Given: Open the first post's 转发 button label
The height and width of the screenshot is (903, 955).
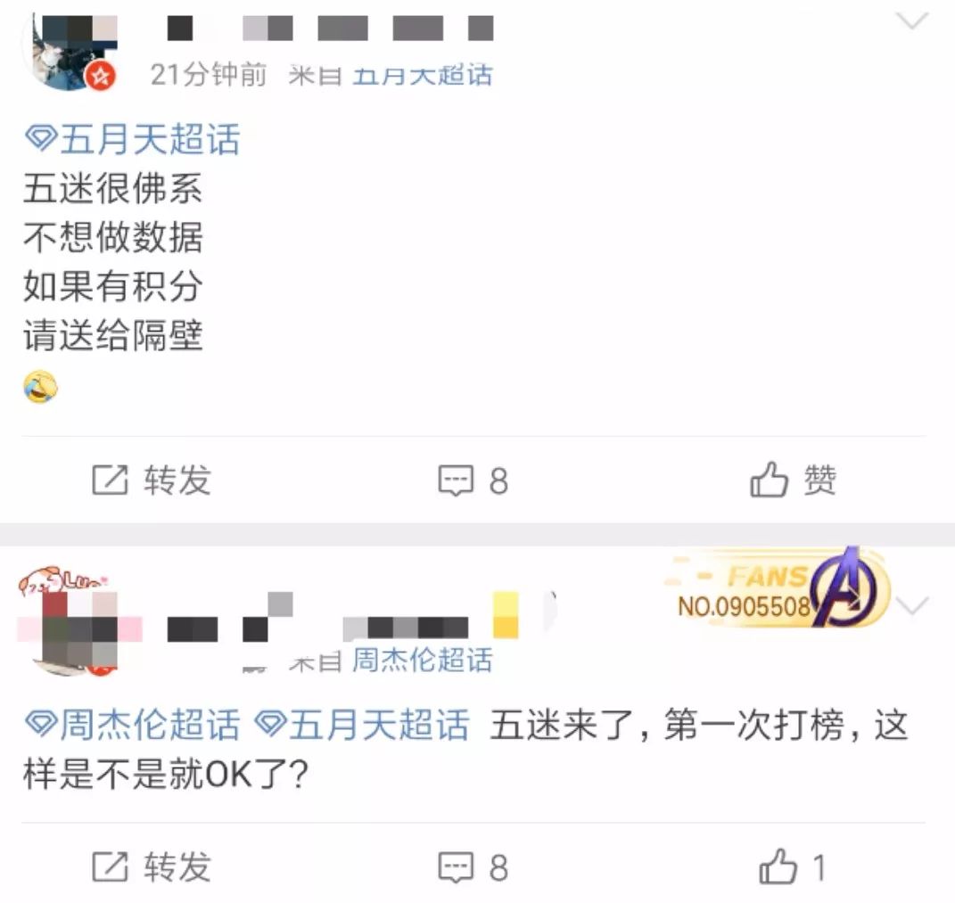Looking at the screenshot, I should click(x=177, y=480).
